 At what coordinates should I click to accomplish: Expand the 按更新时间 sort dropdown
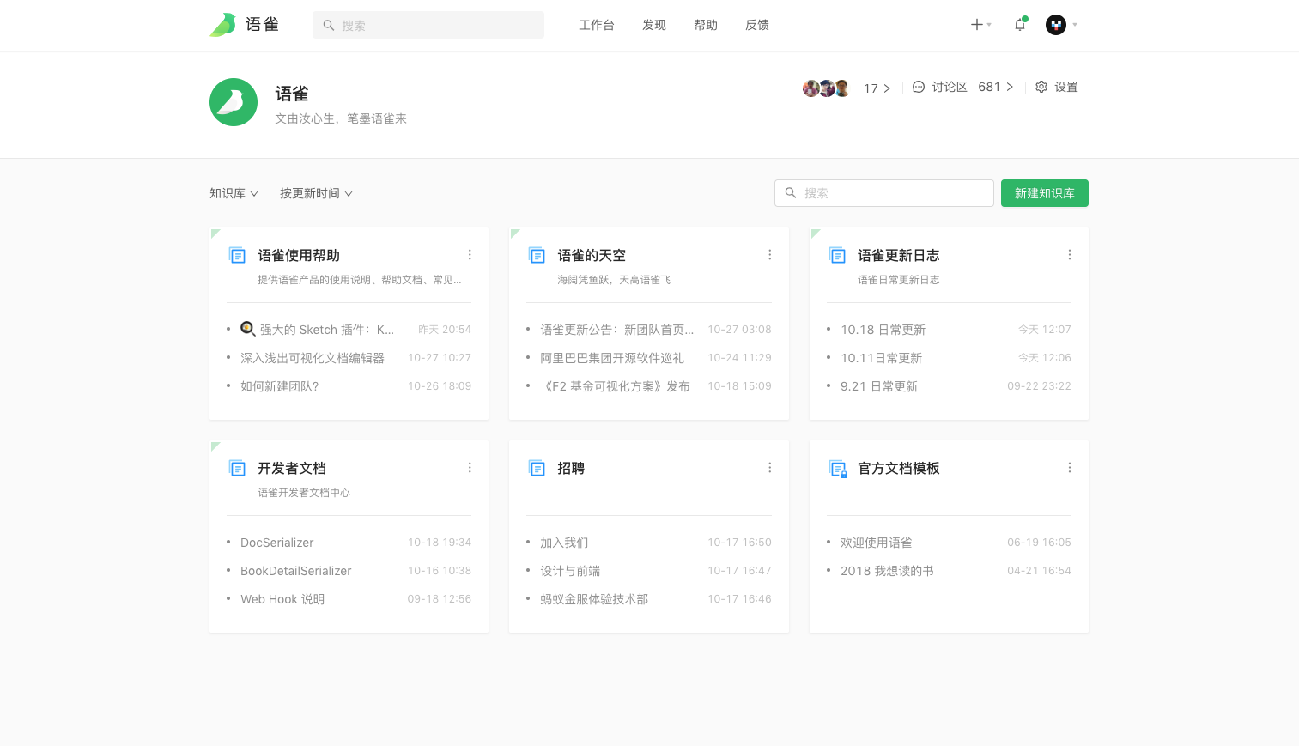pos(315,194)
